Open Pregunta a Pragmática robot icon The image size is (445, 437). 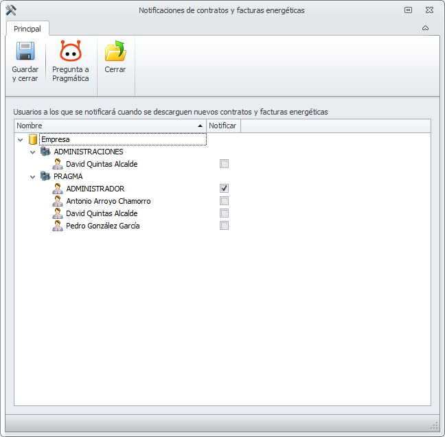point(70,51)
